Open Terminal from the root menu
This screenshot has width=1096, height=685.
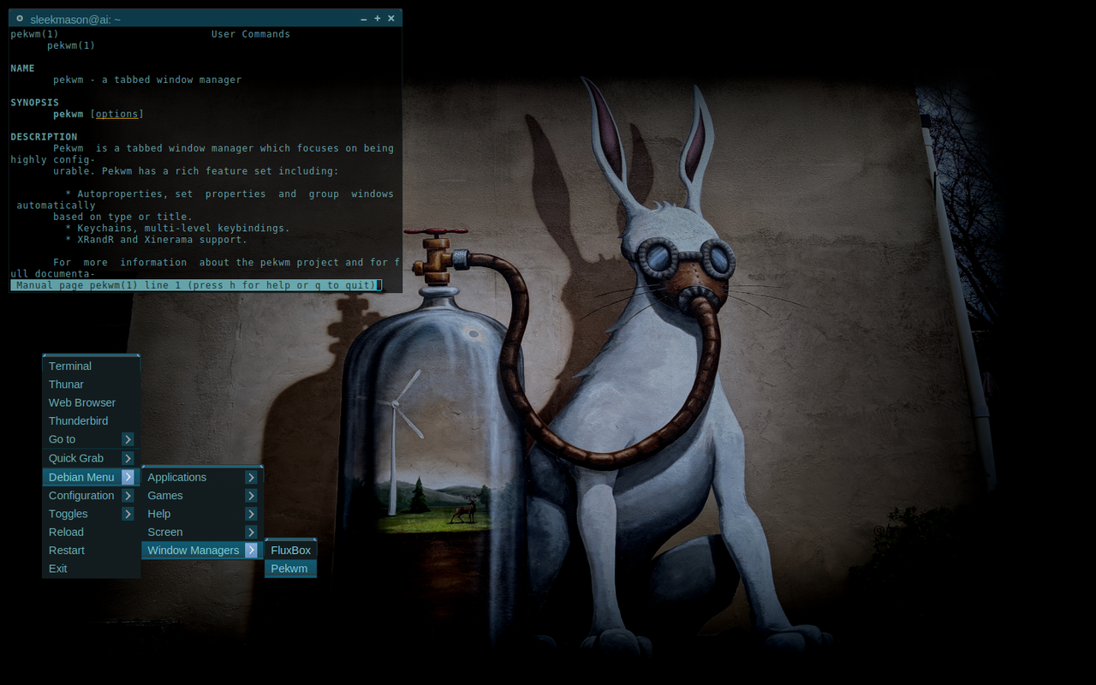click(91, 366)
